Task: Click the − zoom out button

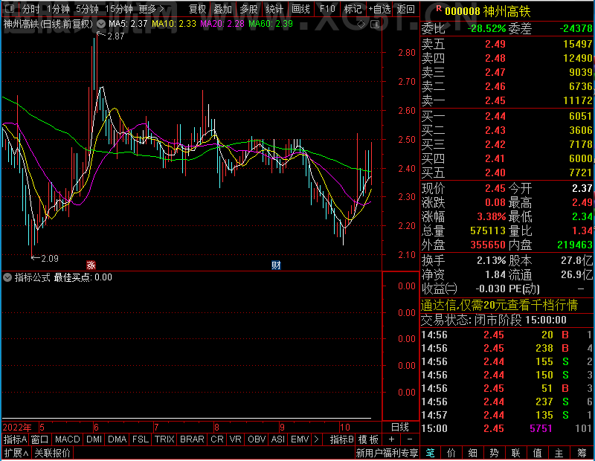Action: tap(410, 439)
